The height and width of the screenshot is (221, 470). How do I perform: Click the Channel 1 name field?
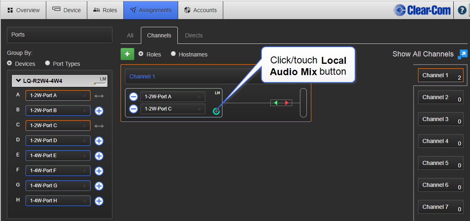[187, 76]
